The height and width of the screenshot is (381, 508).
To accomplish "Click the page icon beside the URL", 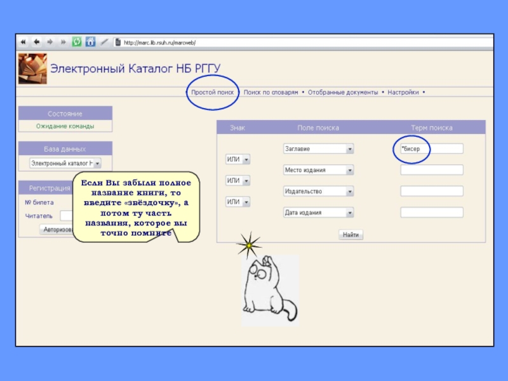I will pos(117,43).
